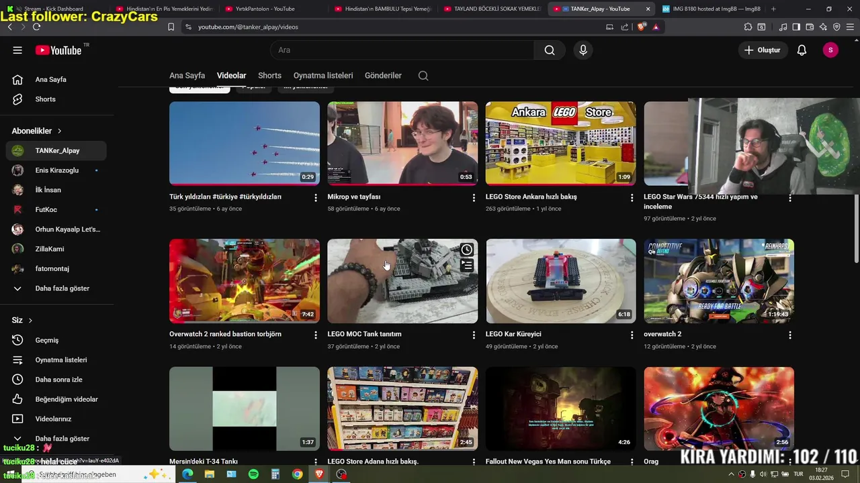Open Ana Sayfa in the sidebar

click(56, 79)
